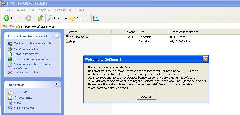Image resolution: width=240 pixels, height=115 pixels.
Task: Click the 01/12/2009 9:36 date cell
Action: (181, 41)
